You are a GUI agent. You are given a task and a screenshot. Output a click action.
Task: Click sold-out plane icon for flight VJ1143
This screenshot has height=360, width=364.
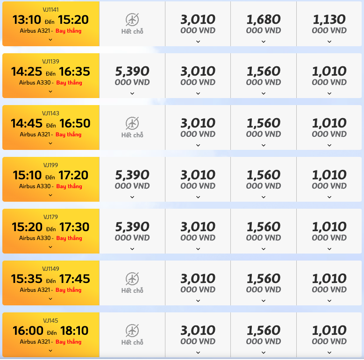click(x=132, y=123)
